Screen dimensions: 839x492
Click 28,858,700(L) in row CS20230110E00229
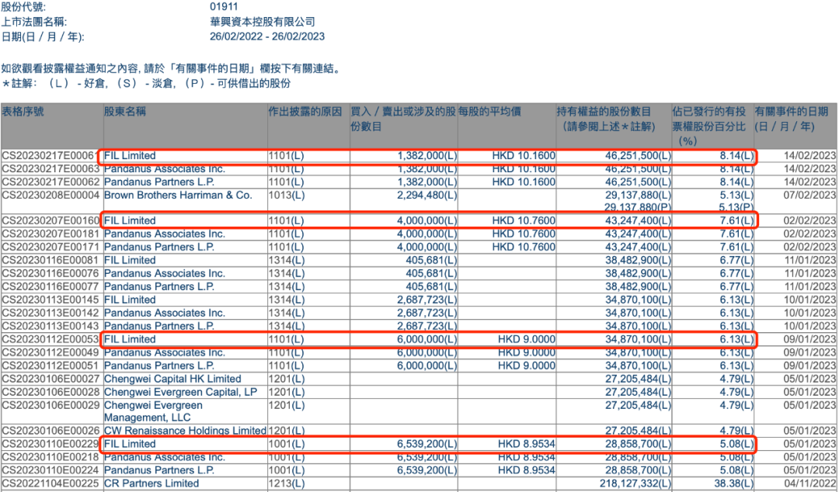[x=638, y=444]
